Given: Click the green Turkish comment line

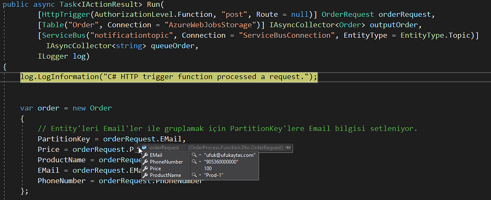Looking at the screenshot, I should pos(228,129).
